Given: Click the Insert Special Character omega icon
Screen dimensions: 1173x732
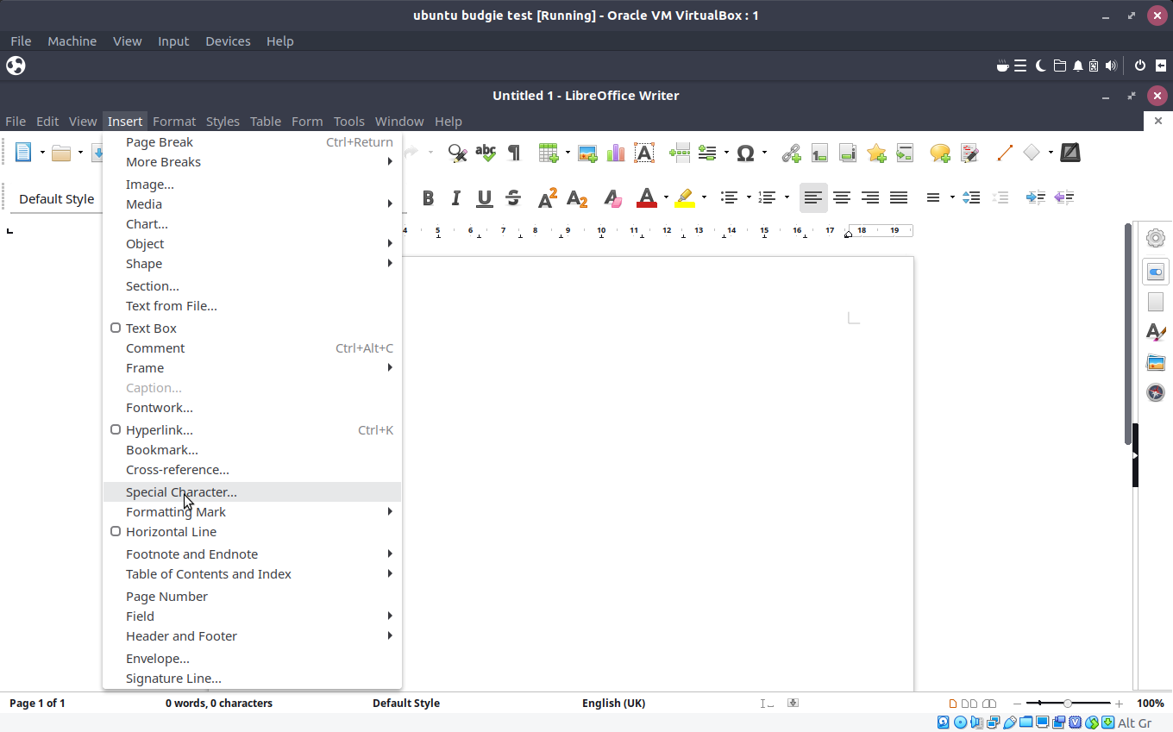Looking at the screenshot, I should [x=745, y=153].
